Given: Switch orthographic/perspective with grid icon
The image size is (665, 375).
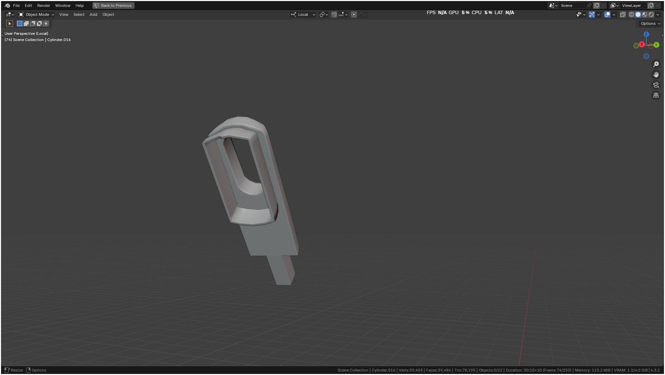Looking at the screenshot, I should (x=656, y=95).
